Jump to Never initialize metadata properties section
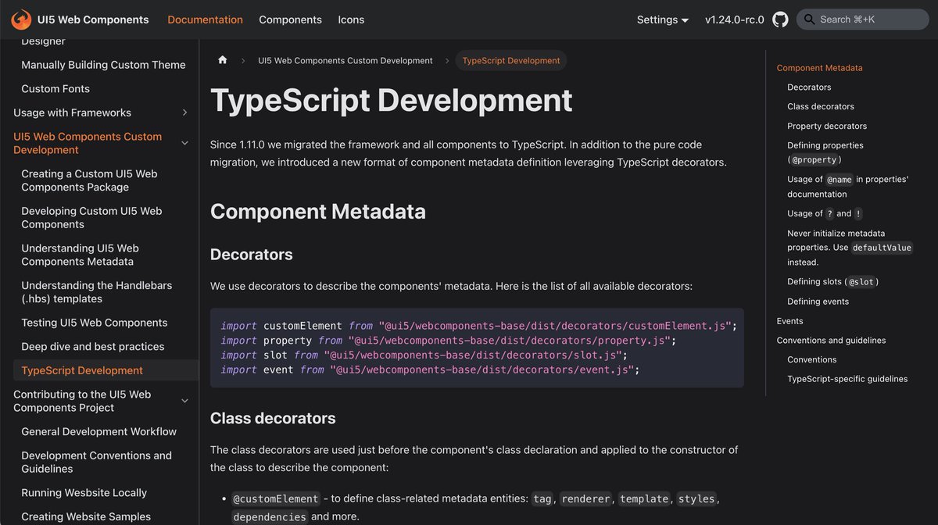Viewport: 938px width, 525px height. (850, 248)
